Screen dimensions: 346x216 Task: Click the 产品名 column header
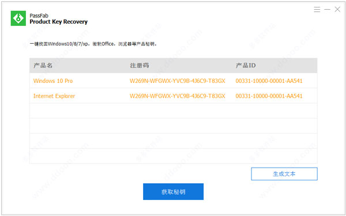43,66
